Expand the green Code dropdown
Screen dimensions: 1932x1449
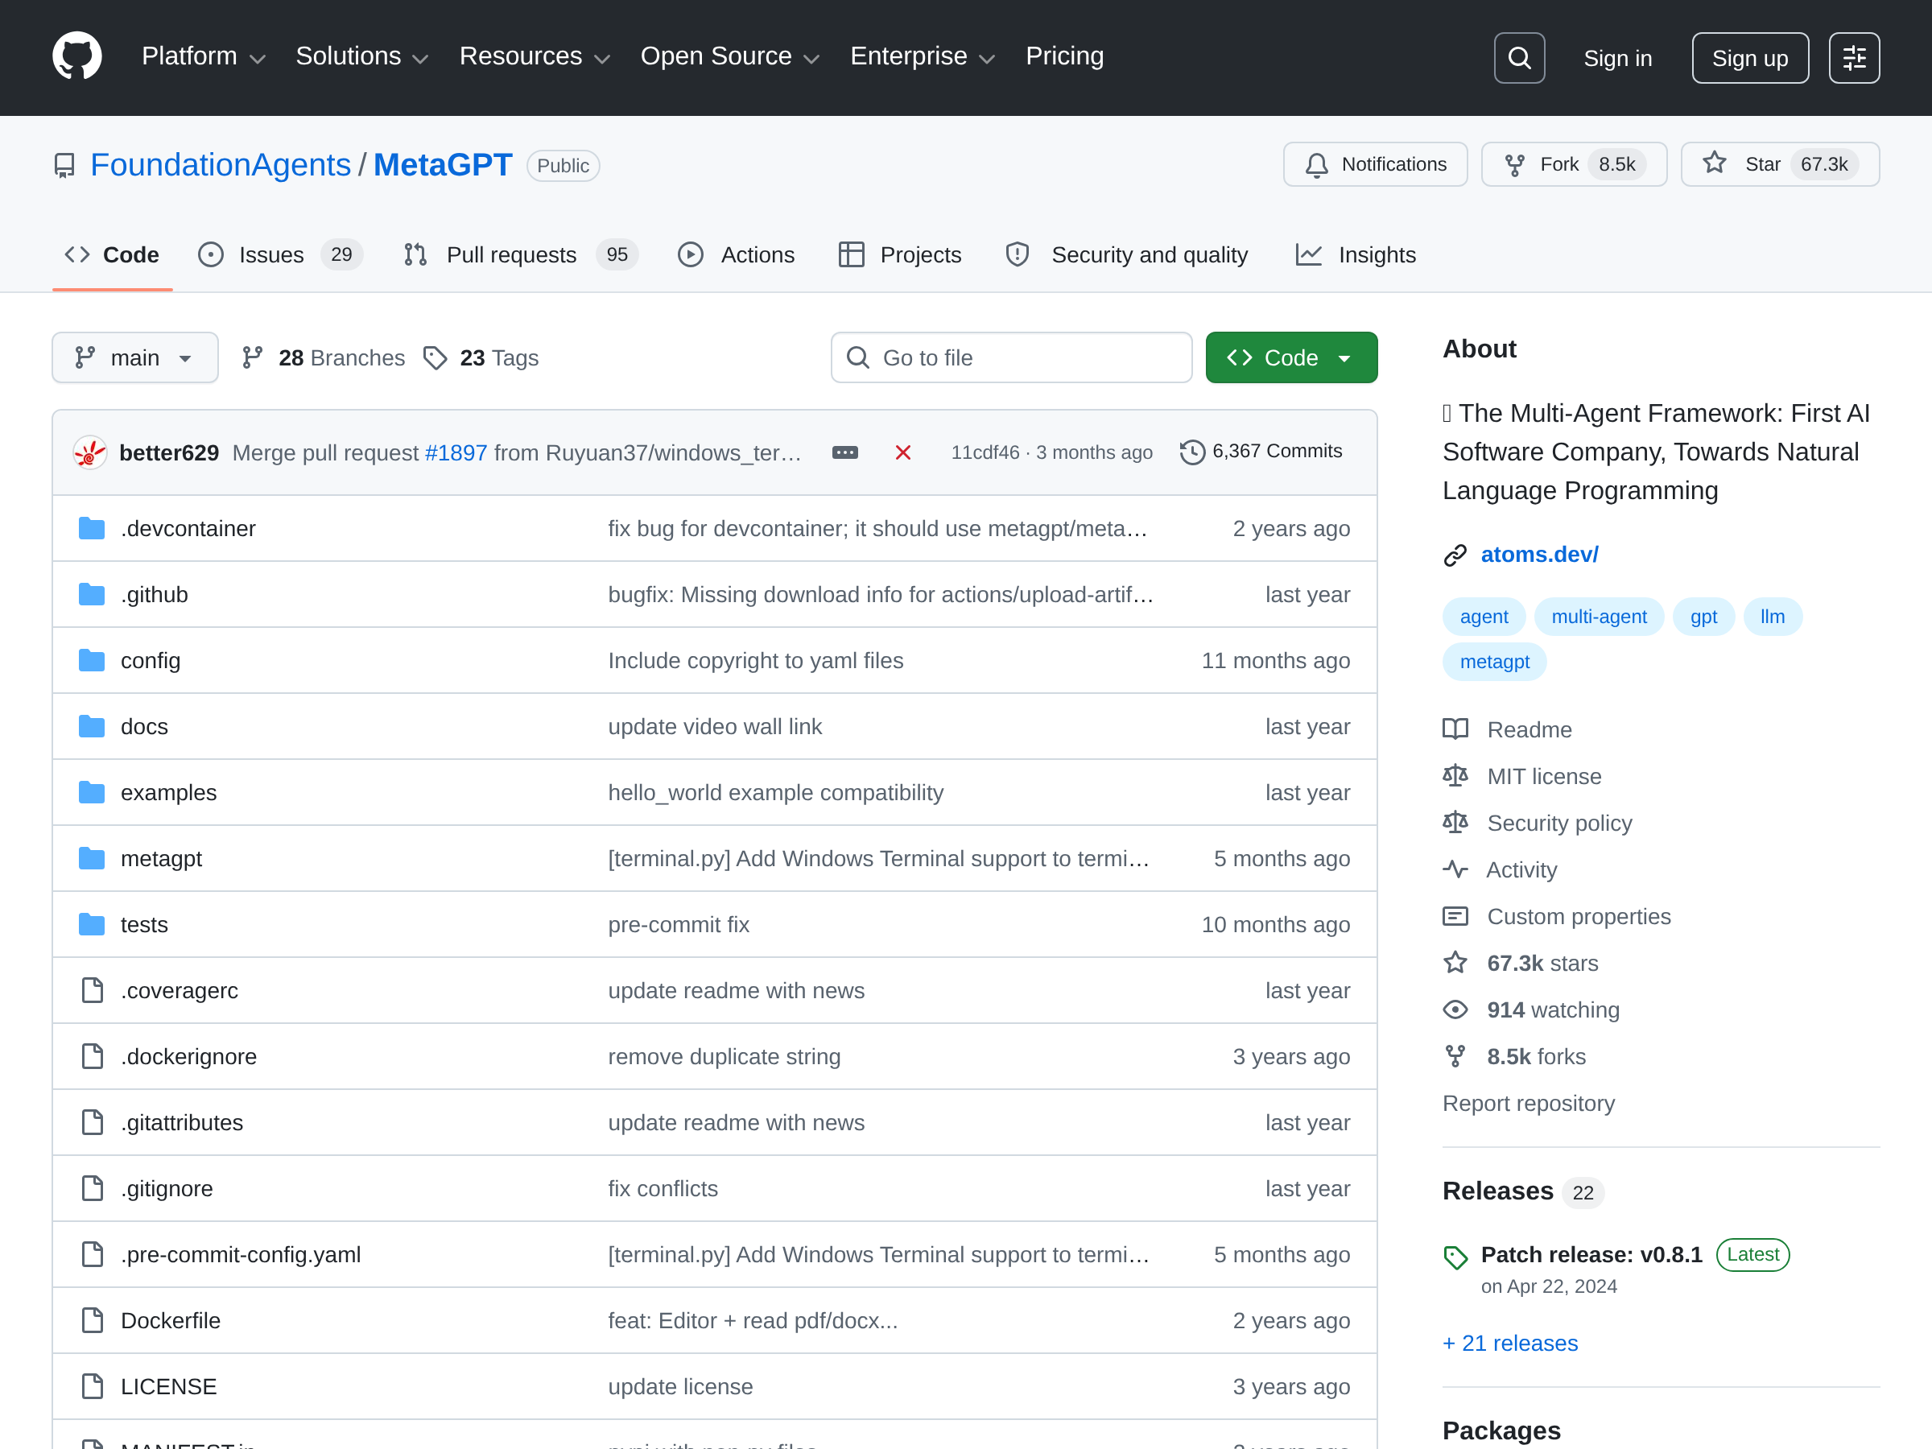[x=1291, y=357]
